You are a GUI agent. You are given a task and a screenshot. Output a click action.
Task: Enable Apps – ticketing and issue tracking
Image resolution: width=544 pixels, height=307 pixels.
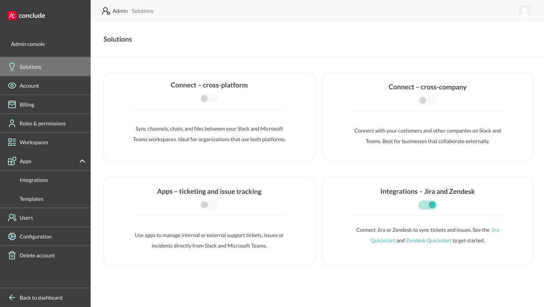209,205
